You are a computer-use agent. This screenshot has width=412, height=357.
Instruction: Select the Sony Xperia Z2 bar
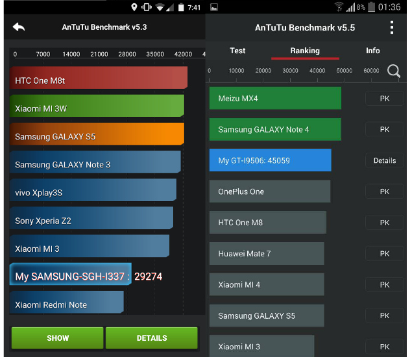(91, 218)
